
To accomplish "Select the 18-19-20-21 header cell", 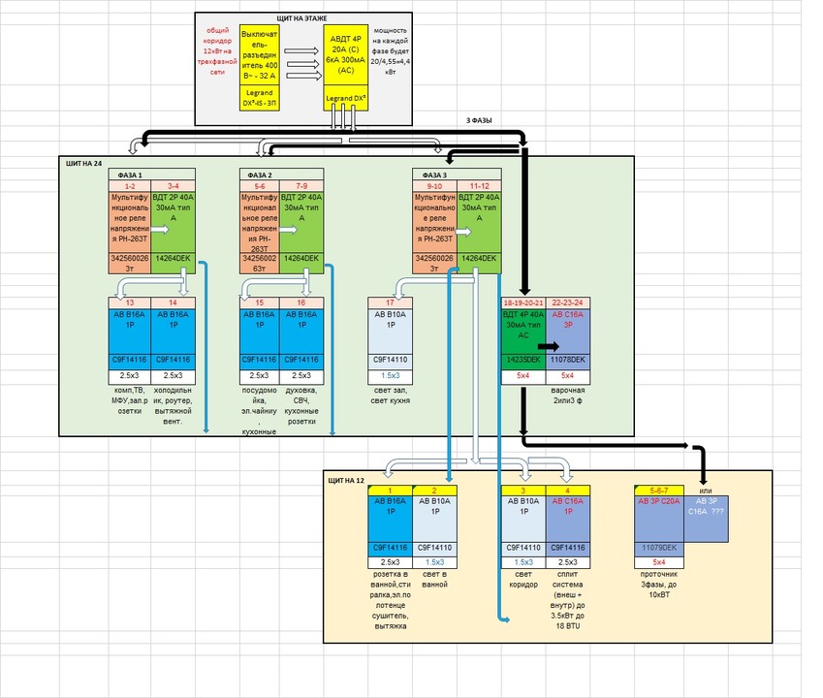I will [522, 302].
